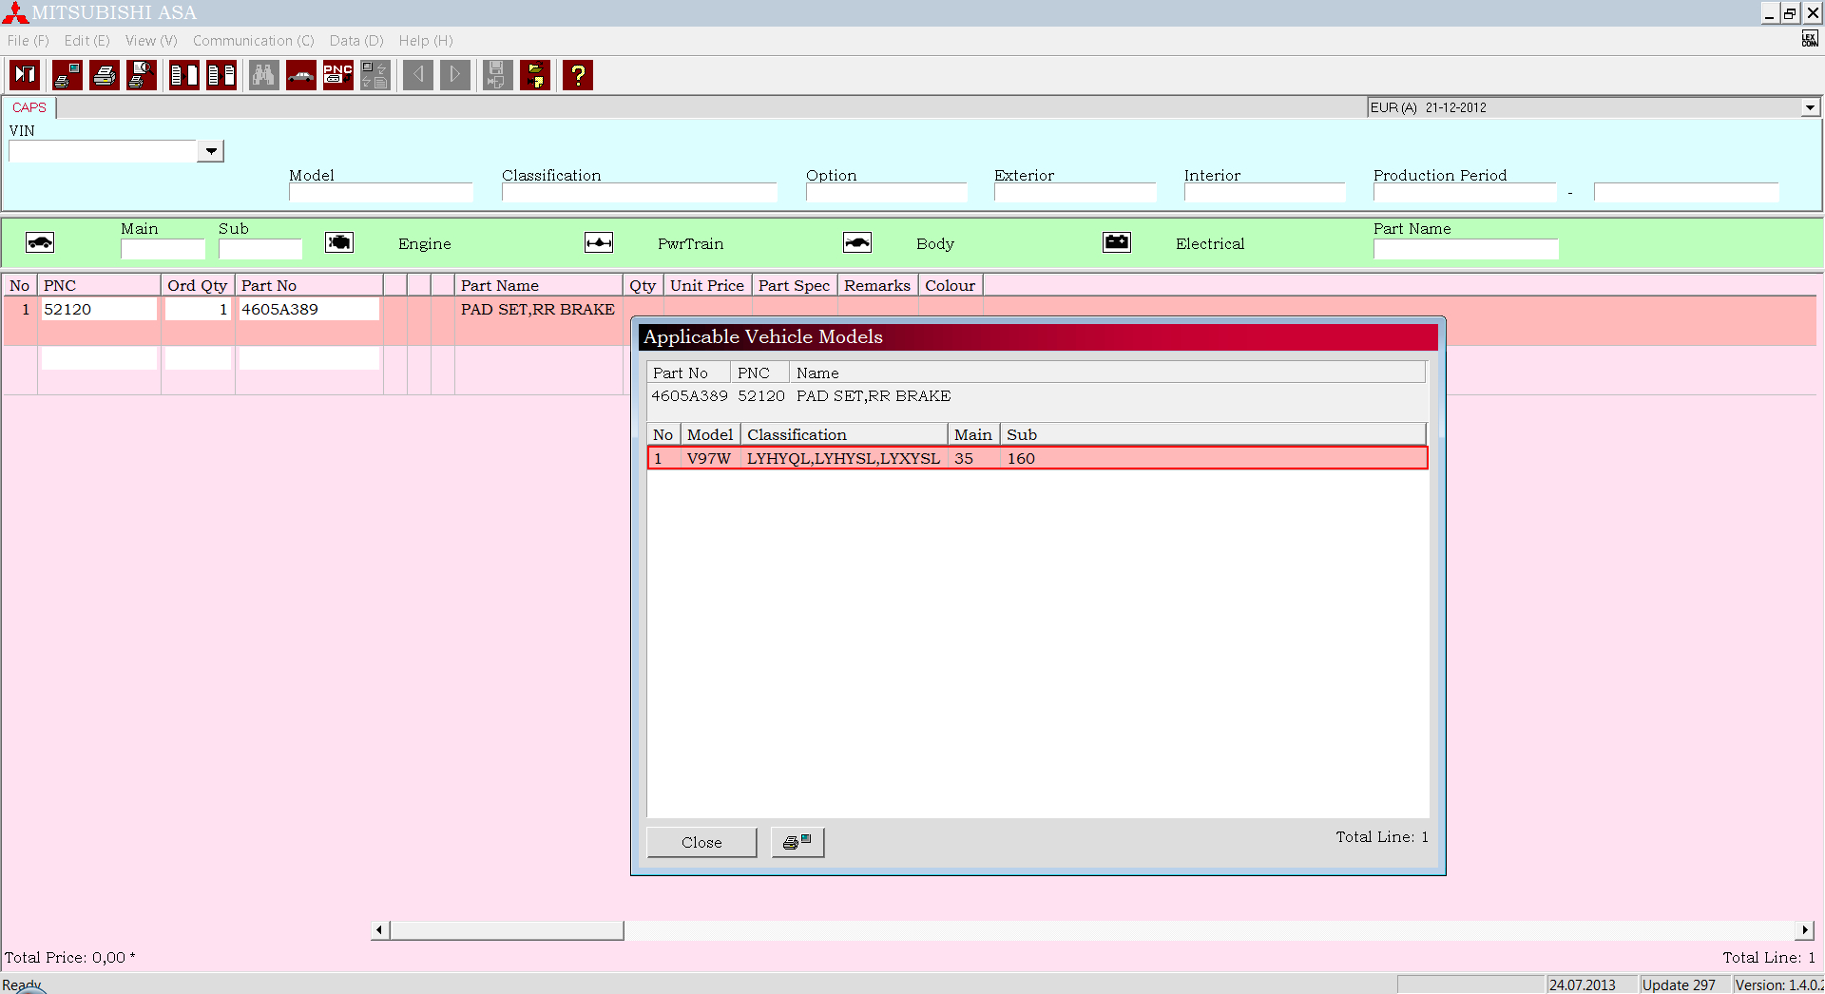Click the exit door toolbar icon
Screen dimensions: 1825x994
[x=25, y=75]
